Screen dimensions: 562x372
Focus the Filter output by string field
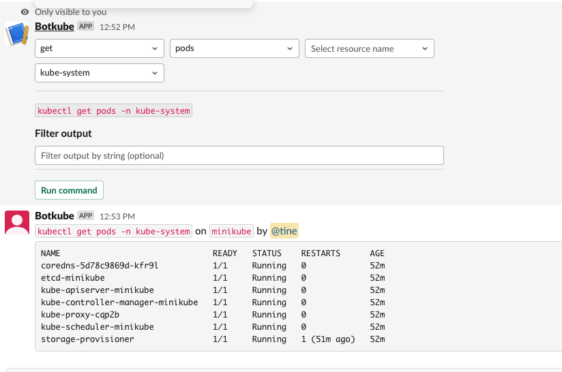point(239,155)
